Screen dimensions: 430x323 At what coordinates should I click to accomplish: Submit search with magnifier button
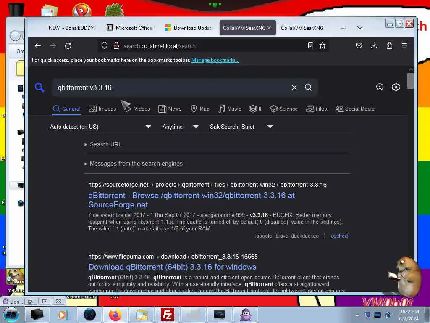[309, 87]
